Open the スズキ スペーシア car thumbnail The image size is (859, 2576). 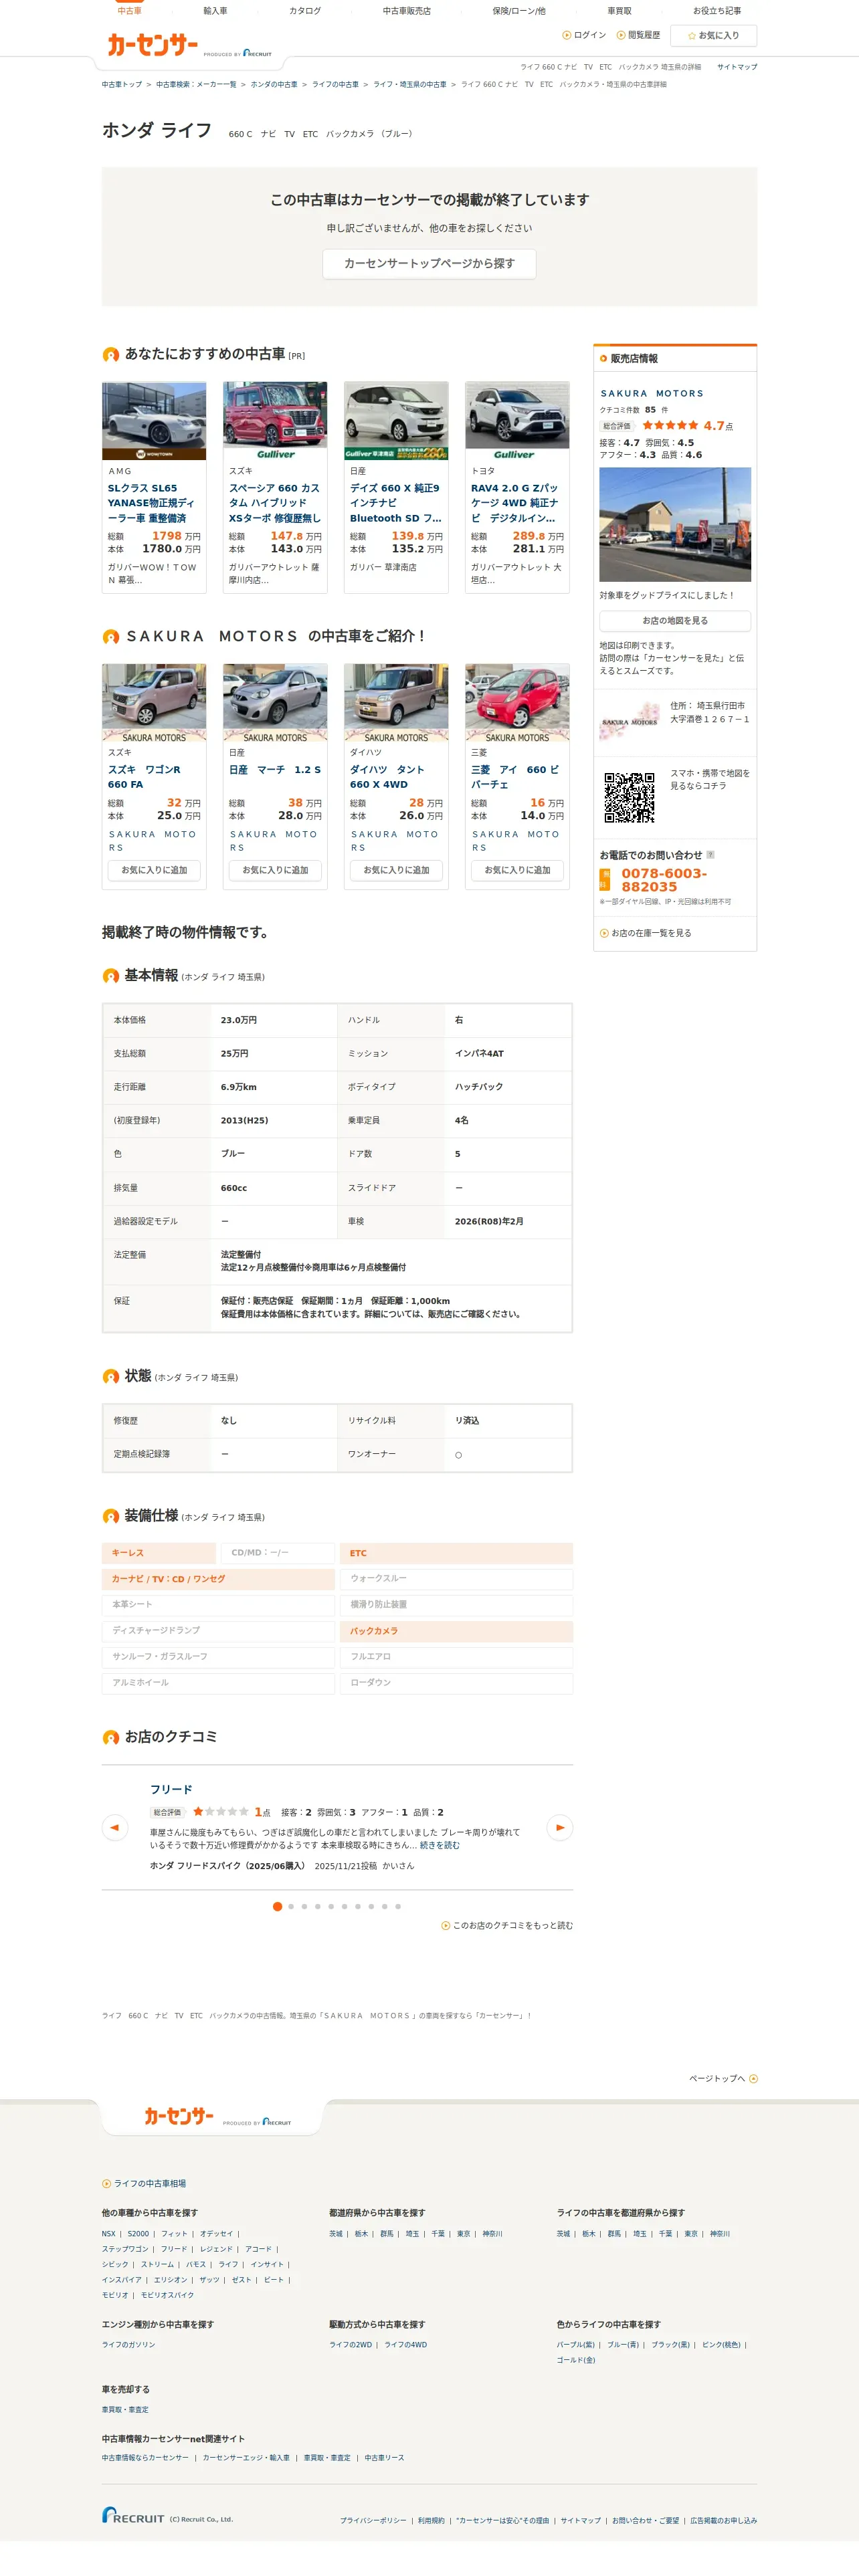tap(275, 421)
